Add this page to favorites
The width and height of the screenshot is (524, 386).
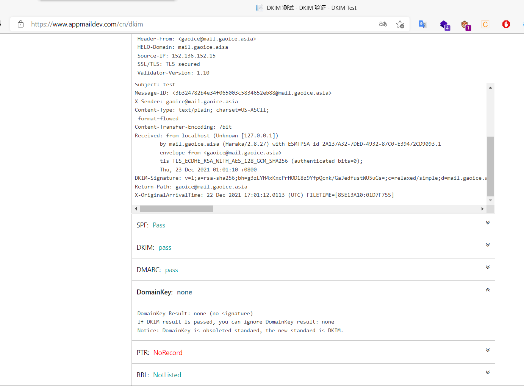400,24
